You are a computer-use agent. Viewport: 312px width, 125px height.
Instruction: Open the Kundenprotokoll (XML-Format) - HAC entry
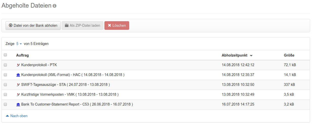pyautogui.click(x=73, y=75)
